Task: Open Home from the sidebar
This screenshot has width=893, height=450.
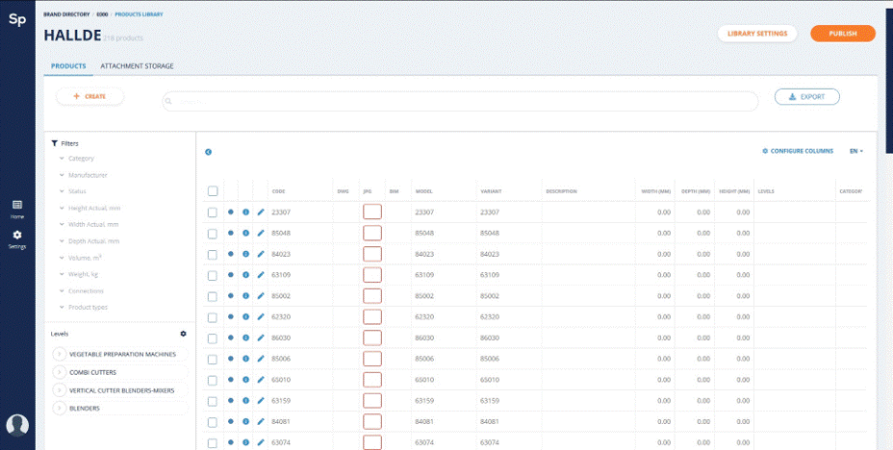Action: point(17,209)
